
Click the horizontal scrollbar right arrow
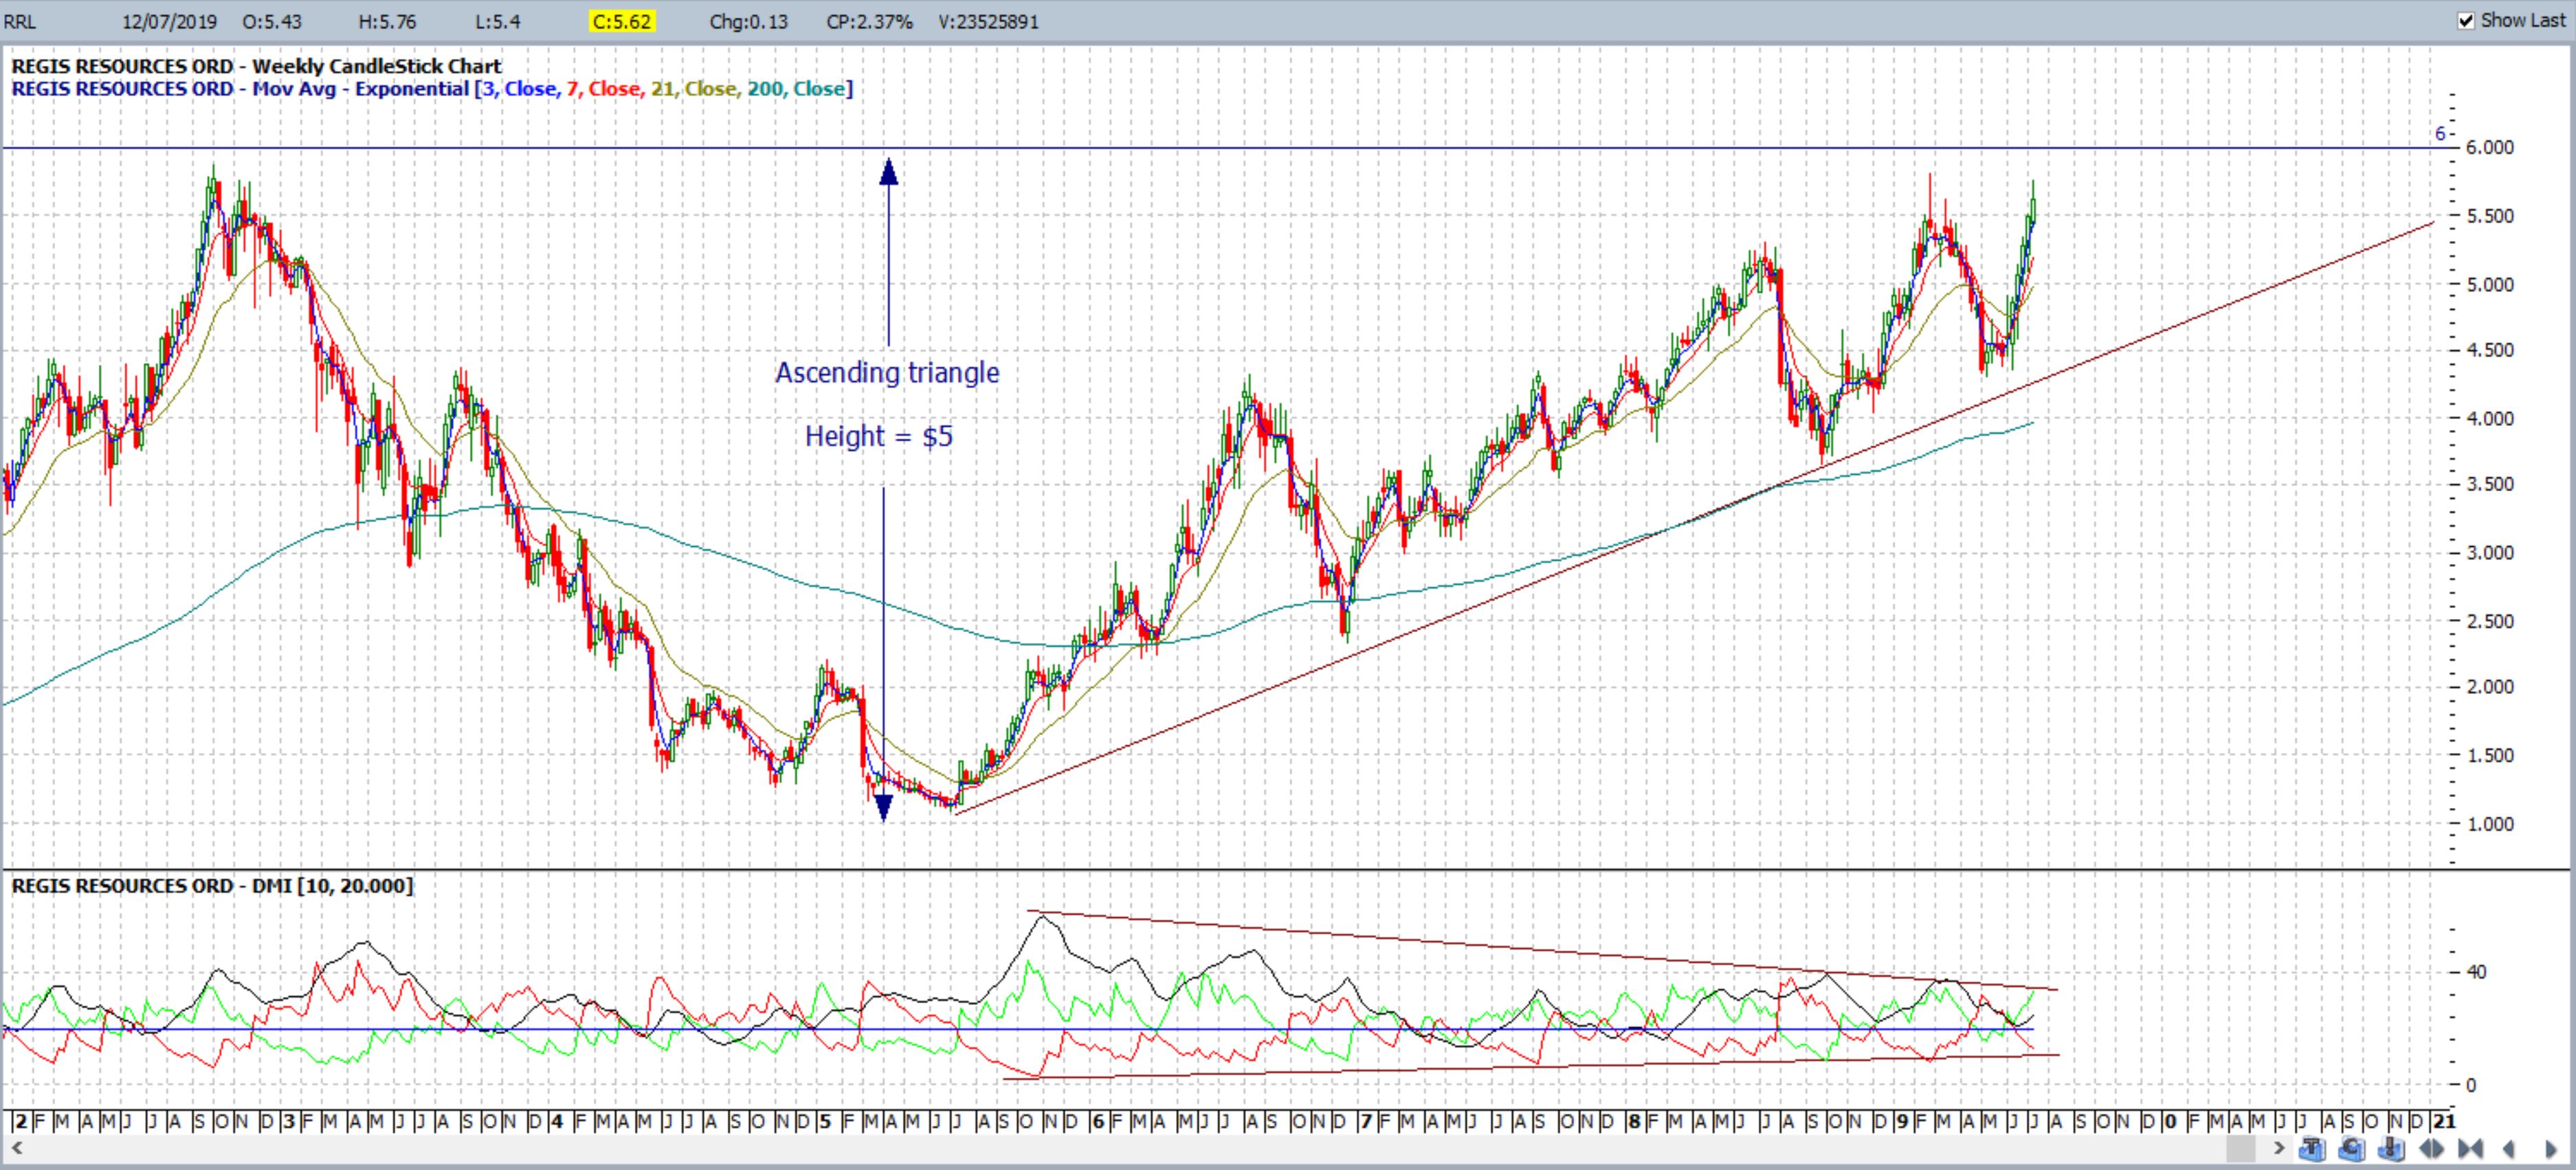click(2279, 1148)
